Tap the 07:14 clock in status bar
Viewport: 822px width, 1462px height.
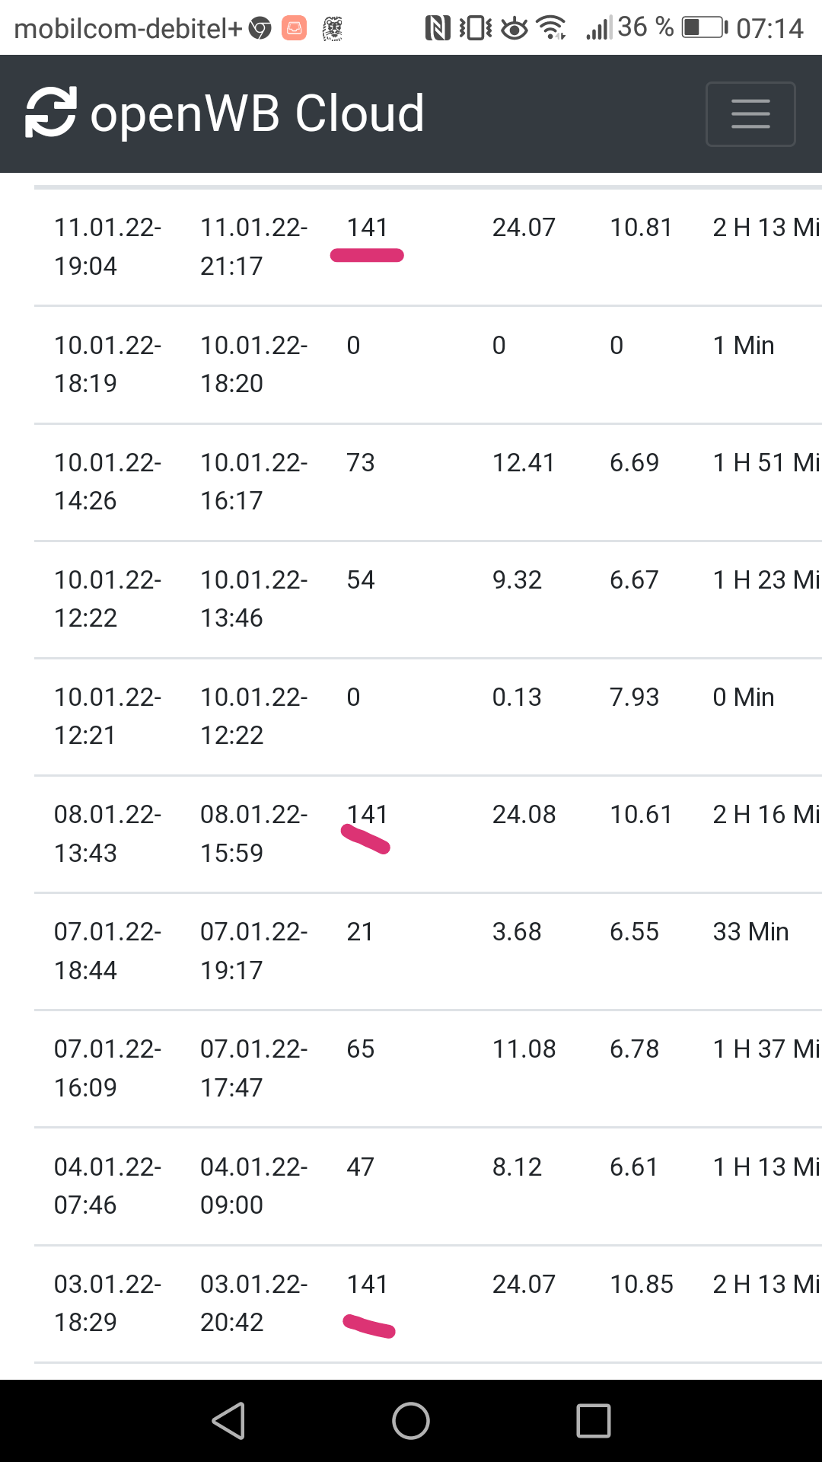click(769, 28)
